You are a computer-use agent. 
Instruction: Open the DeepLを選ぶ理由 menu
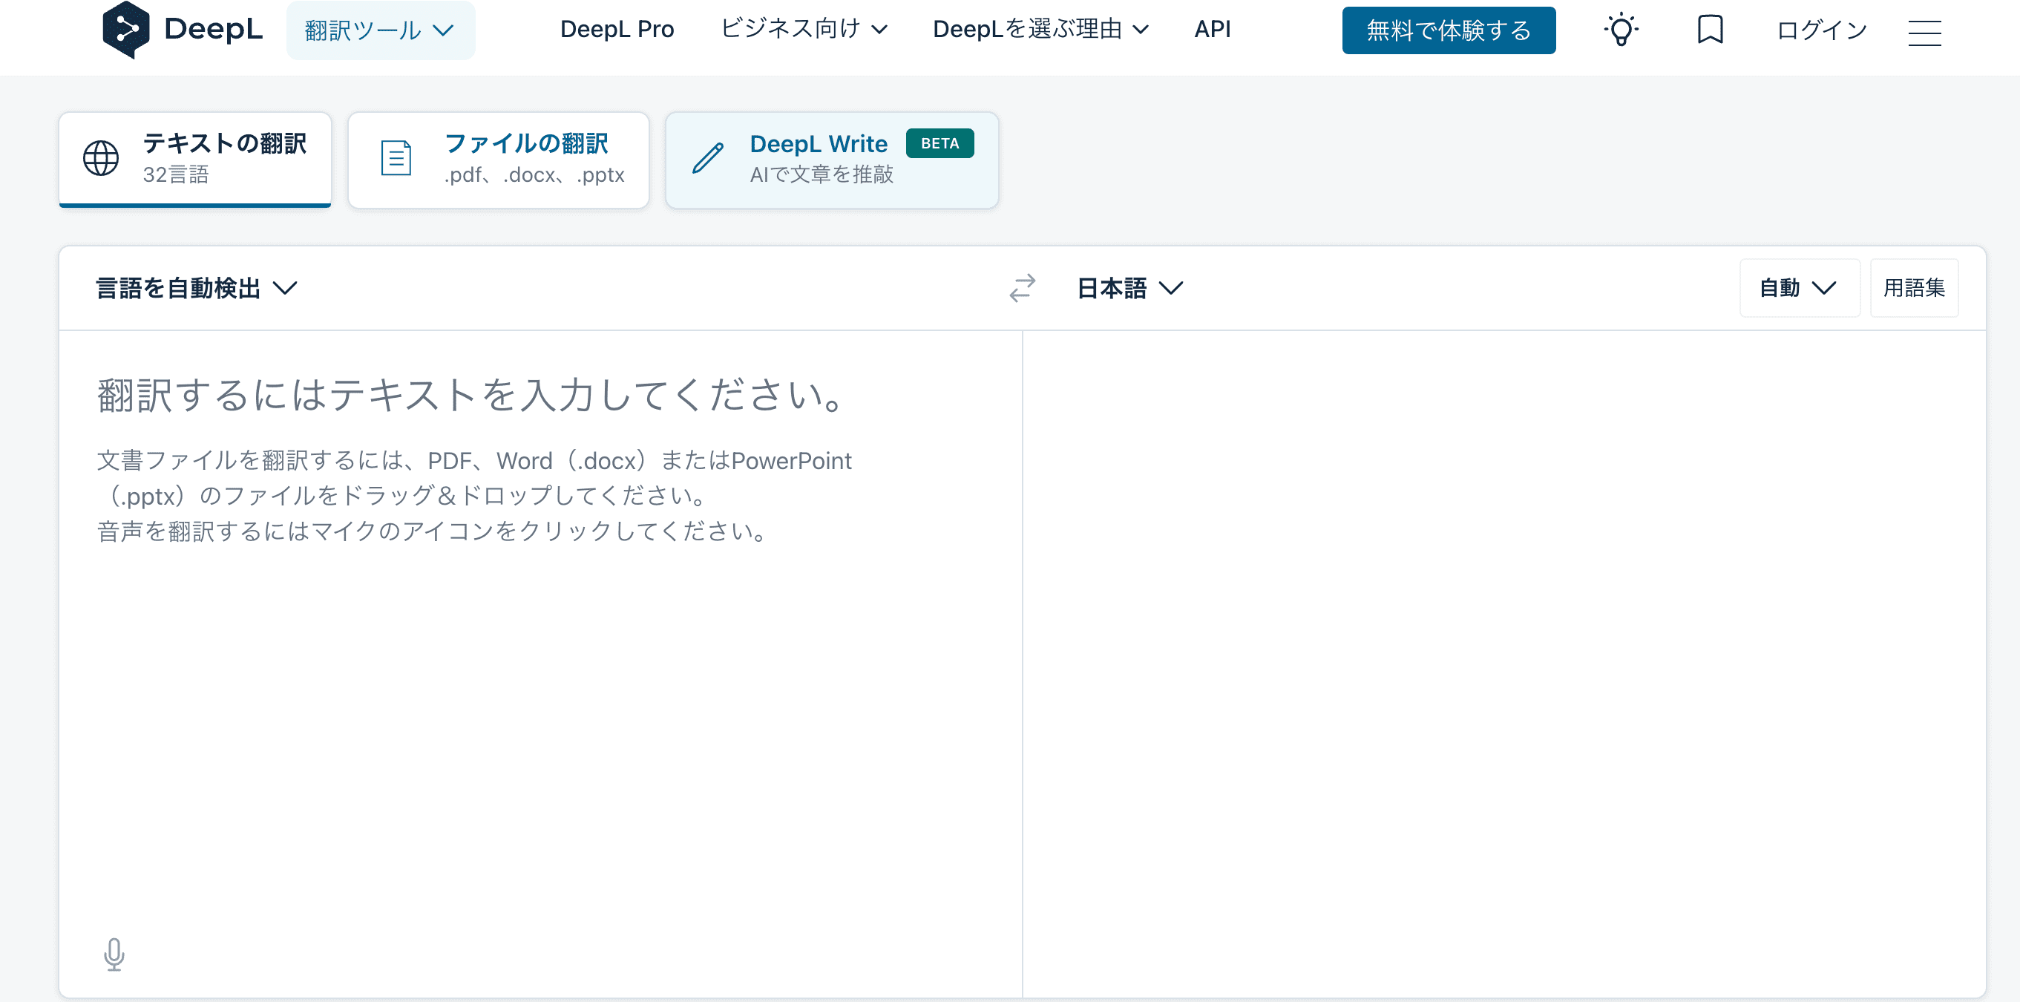(1040, 30)
